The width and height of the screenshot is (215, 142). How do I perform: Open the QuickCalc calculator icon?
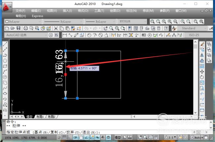(x=159, y=28)
